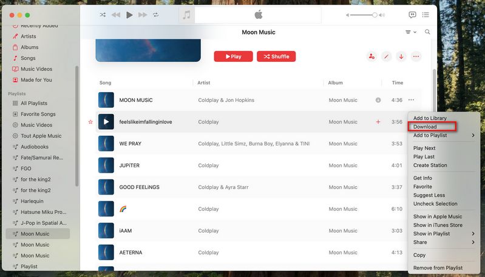Choose Get Info
This screenshot has width=485, height=277.
[422, 178]
